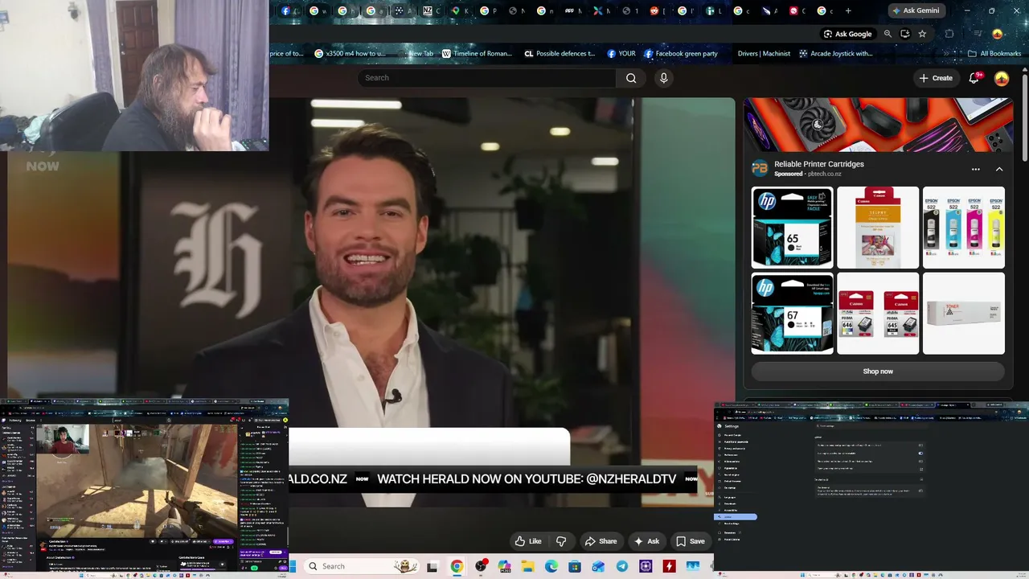The image size is (1029, 579).
Task: Open the 'x3500 m4 how to u...' bookmark
Action: point(351,54)
